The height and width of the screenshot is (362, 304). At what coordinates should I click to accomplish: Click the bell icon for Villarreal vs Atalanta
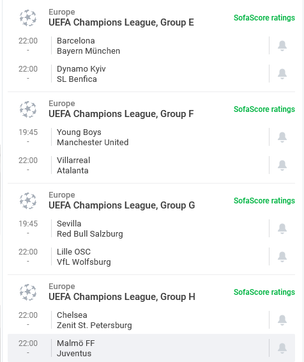coord(282,165)
